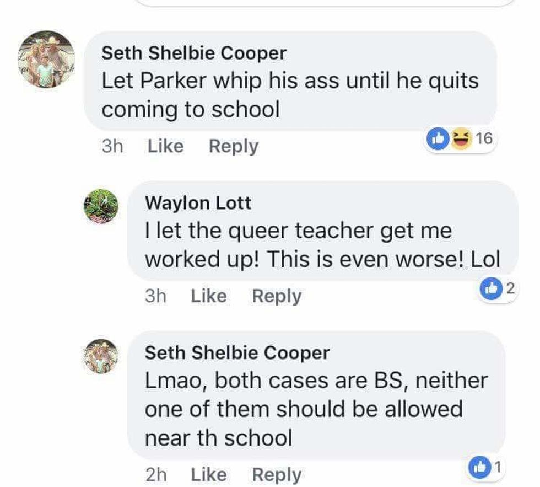The image size is (540, 487).
Task: Click laughing emoji reaction on first comment
Action: point(461,138)
